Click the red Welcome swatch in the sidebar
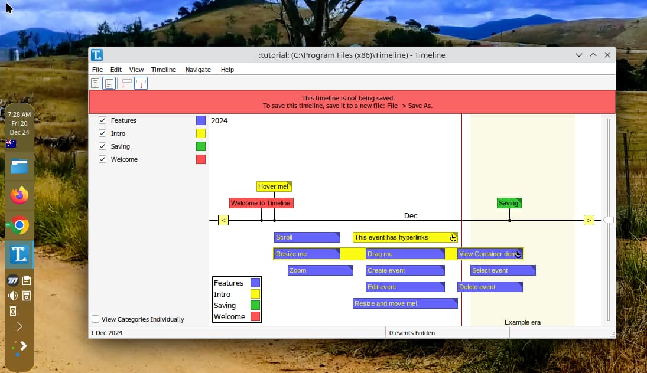Viewport: 647px width, 373px height. point(201,159)
